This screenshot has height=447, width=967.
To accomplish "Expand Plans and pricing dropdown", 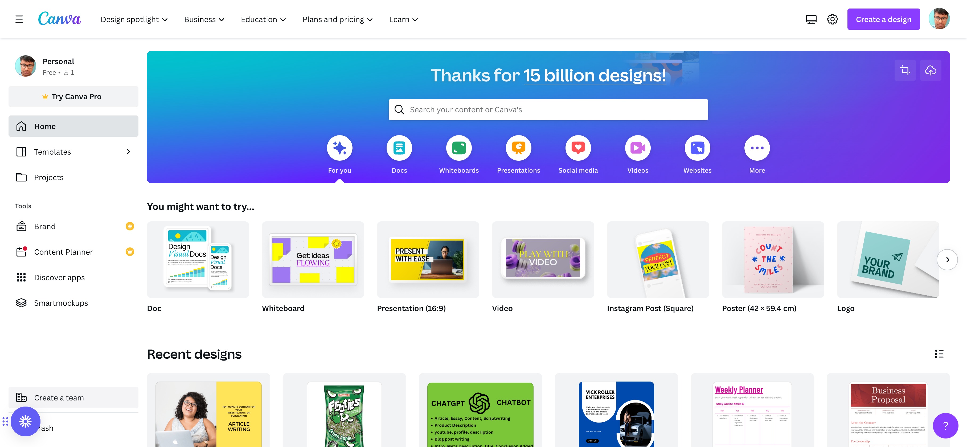I will (338, 19).
